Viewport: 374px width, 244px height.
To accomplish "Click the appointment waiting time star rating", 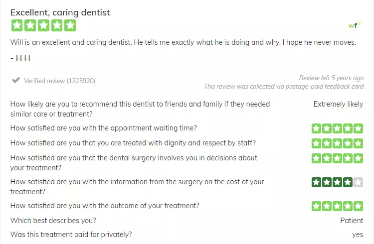I will [x=337, y=128].
